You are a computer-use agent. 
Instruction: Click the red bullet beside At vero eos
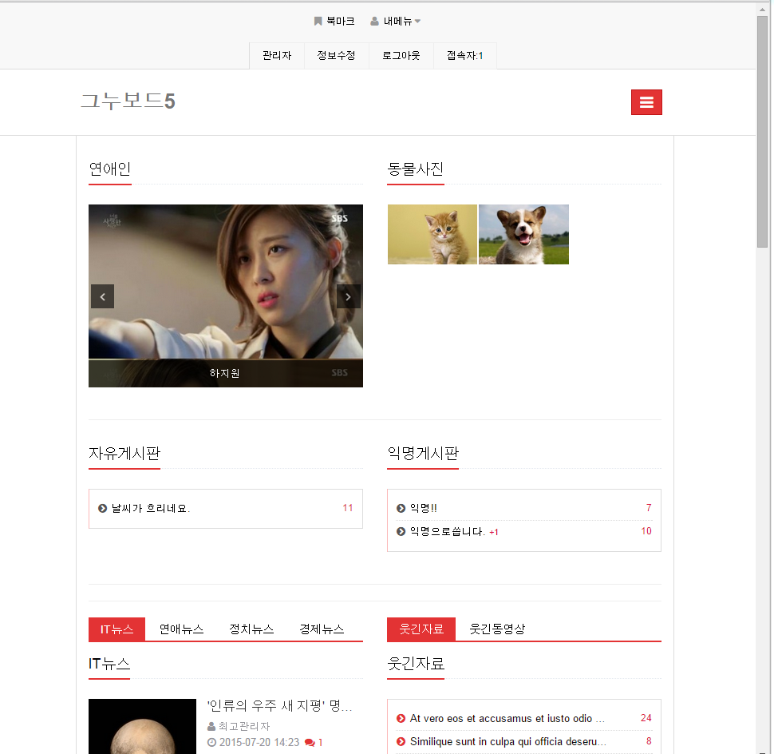coord(401,718)
